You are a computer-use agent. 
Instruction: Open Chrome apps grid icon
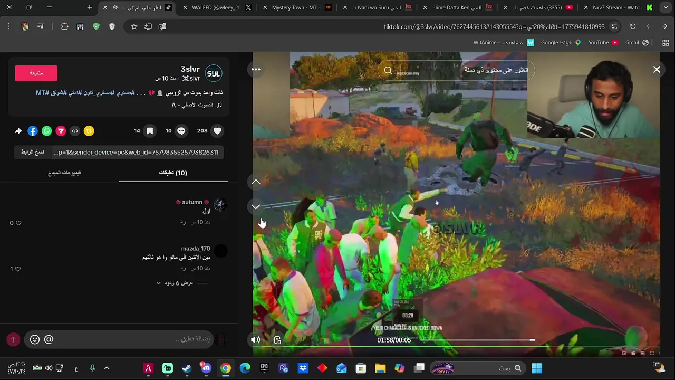pos(666,42)
